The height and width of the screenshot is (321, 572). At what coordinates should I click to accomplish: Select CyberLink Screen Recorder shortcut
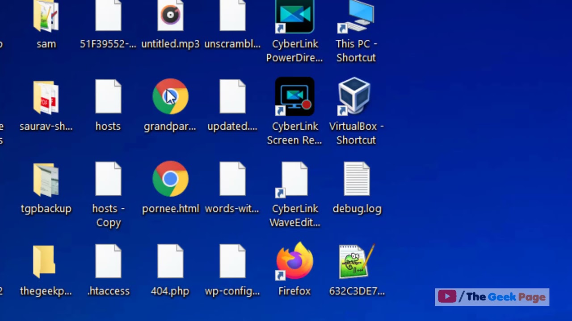294,96
